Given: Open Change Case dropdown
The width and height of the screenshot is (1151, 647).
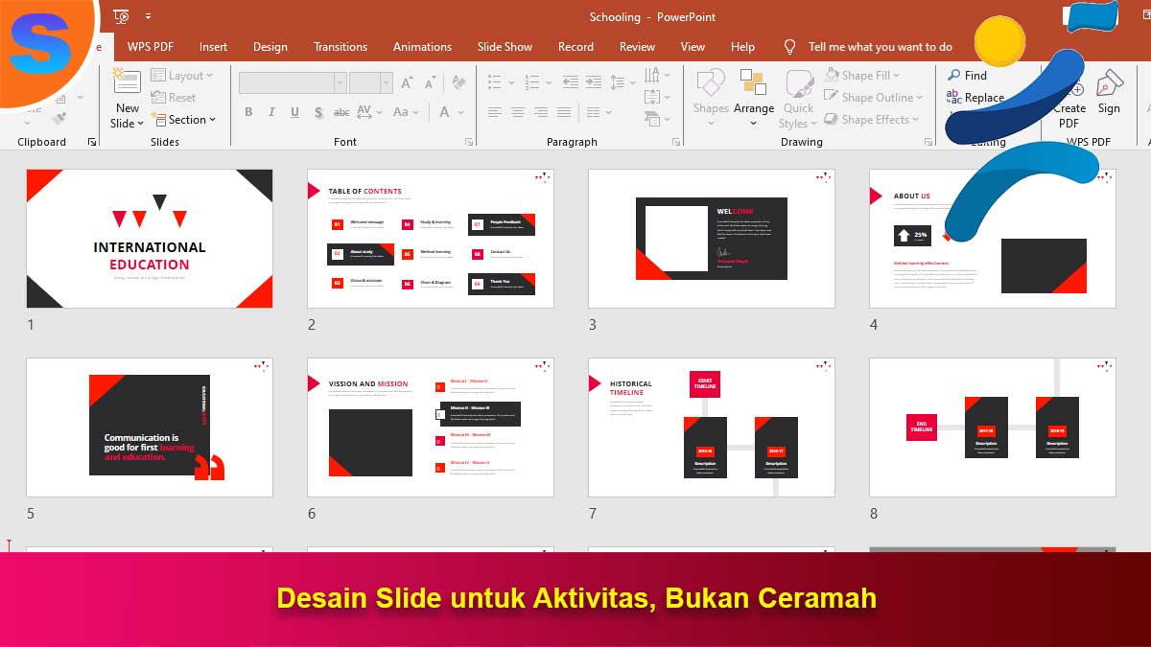Looking at the screenshot, I should pyautogui.click(x=406, y=112).
